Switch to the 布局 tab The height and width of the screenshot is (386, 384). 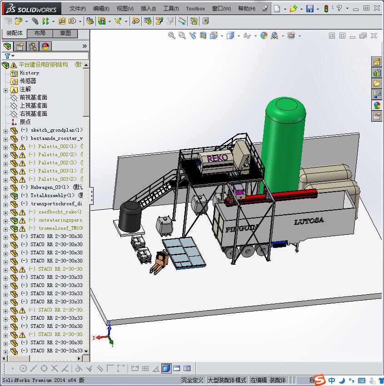pos(40,34)
